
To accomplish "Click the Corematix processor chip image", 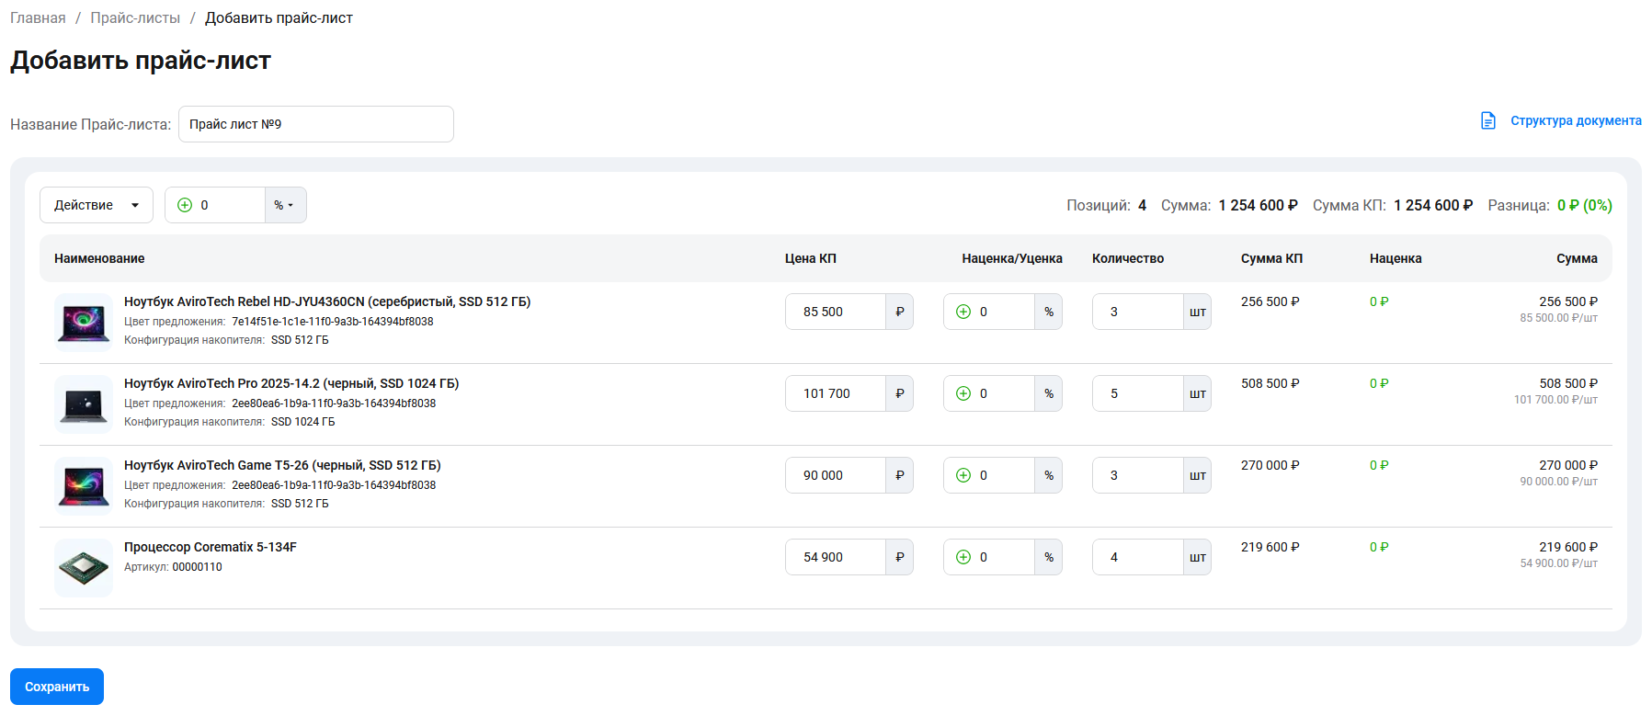I will point(84,568).
